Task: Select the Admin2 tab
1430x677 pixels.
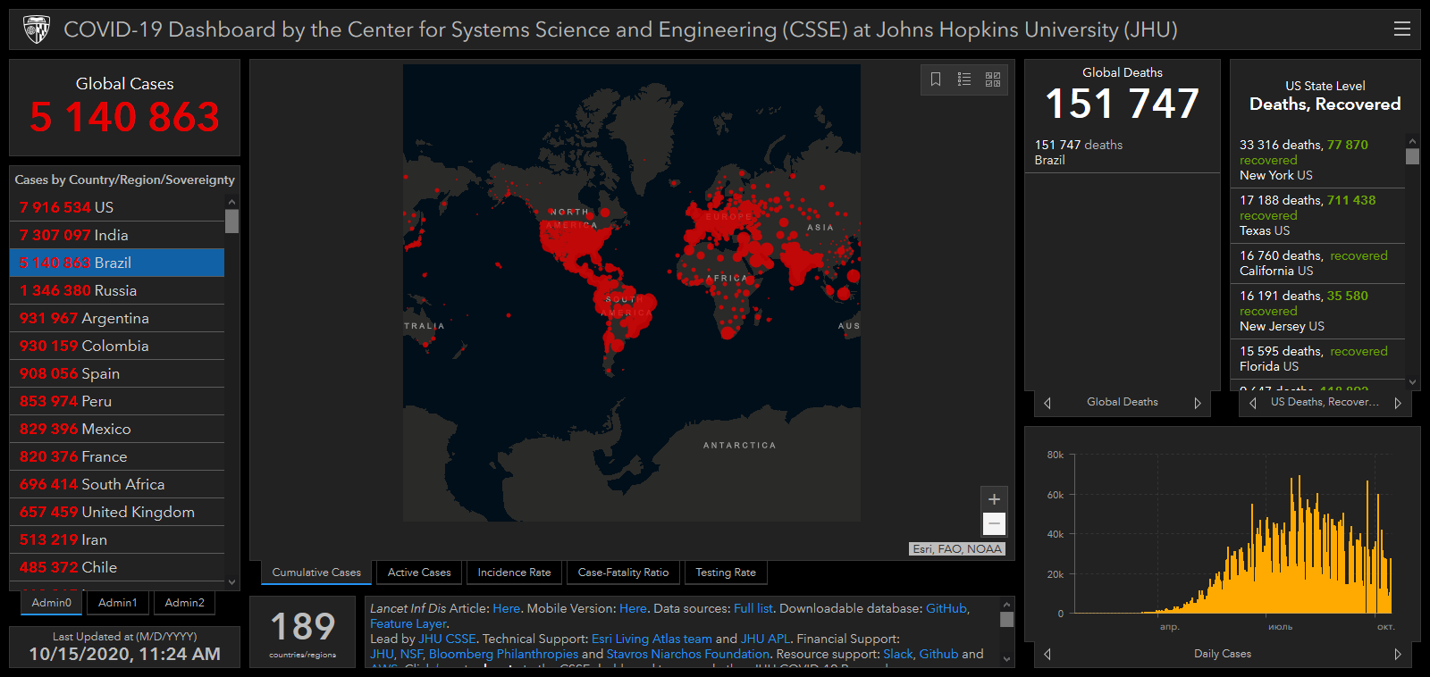Action: point(184,603)
